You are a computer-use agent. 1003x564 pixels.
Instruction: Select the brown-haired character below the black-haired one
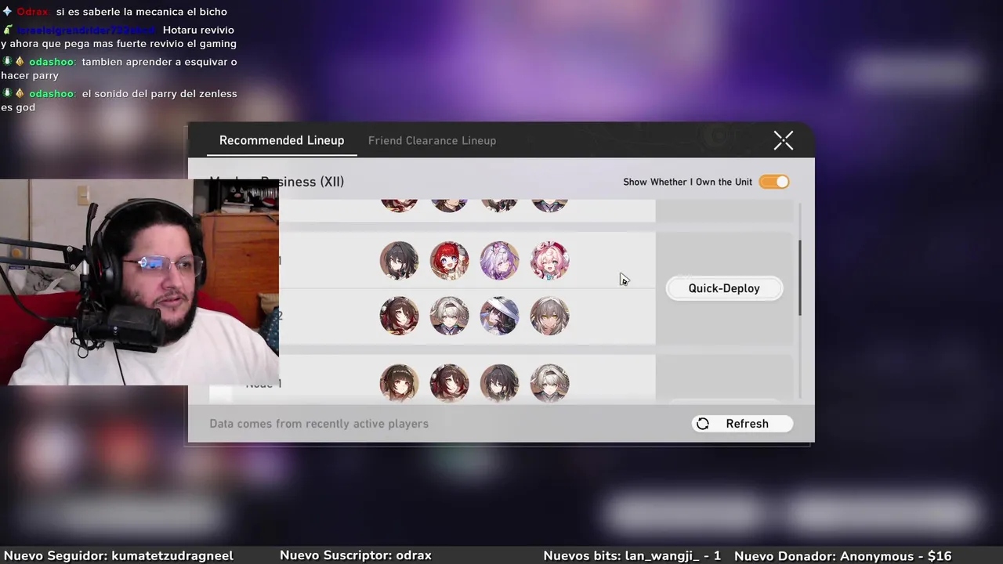[x=399, y=316]
